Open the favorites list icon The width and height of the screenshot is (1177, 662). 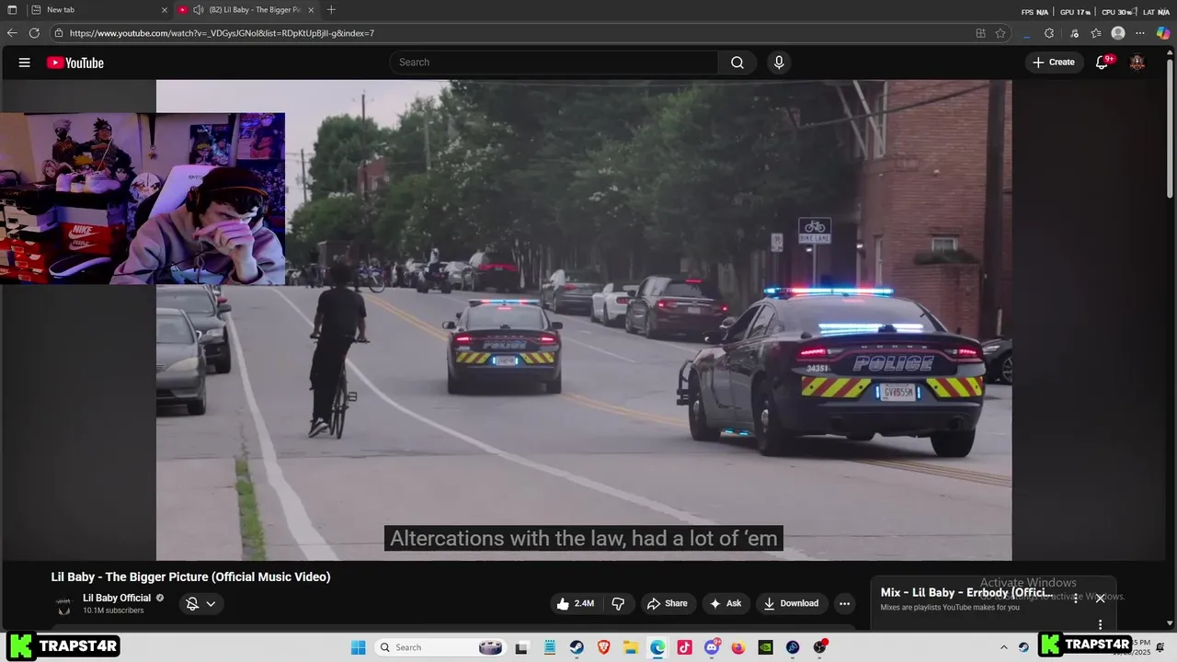click(x=1096, y=33)
